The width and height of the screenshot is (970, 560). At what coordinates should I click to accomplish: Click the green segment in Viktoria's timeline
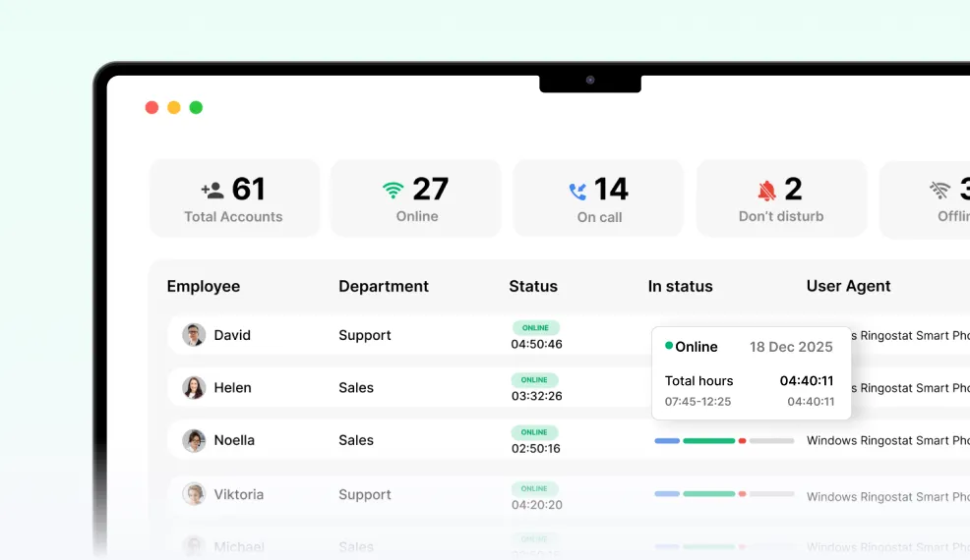click(709, 494)
